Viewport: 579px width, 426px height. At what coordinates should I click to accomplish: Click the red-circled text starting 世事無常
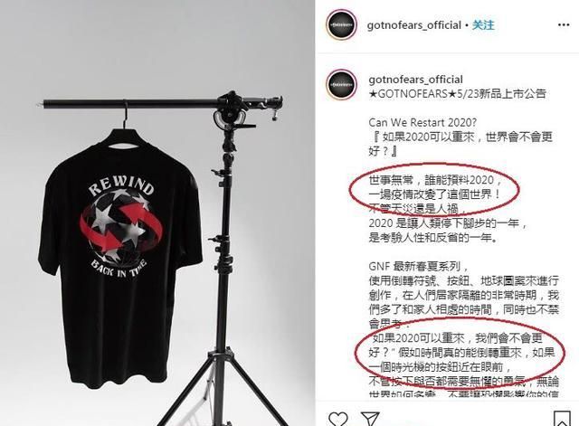click(x=435, y=187)
